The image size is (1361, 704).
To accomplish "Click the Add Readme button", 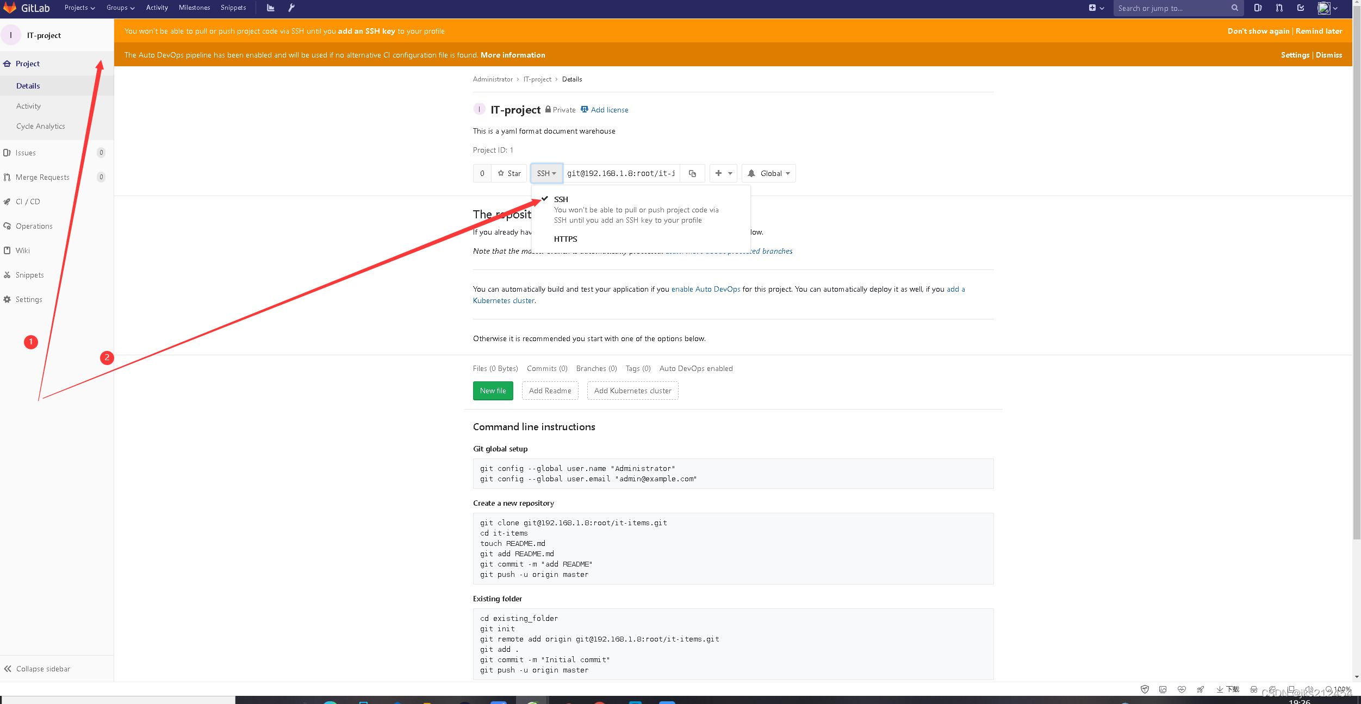I will pyautogui.click(x=550, y=391).
